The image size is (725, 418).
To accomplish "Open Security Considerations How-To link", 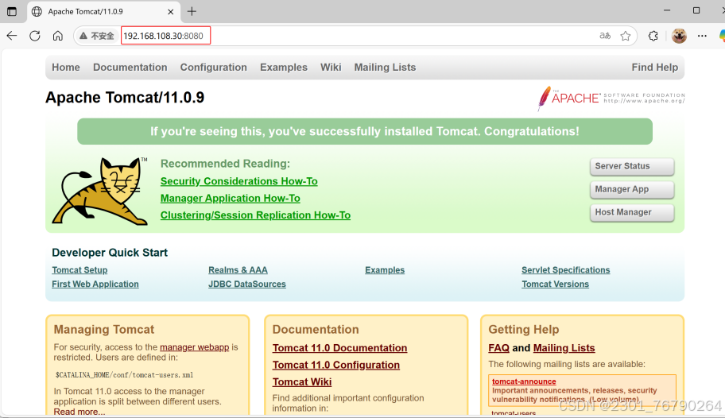I will (239, 181).
